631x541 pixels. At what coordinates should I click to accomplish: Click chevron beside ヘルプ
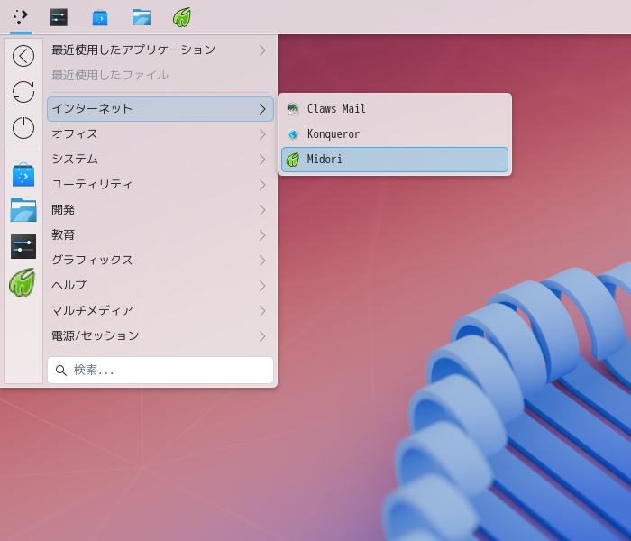click(262, 286)
